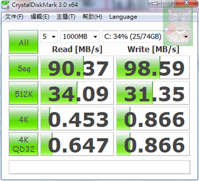Image resolution: width=199 pixels, height=181 pixels.
Task: Select the 4K QD32 write value 0.866
Action: tap(153, 144)
